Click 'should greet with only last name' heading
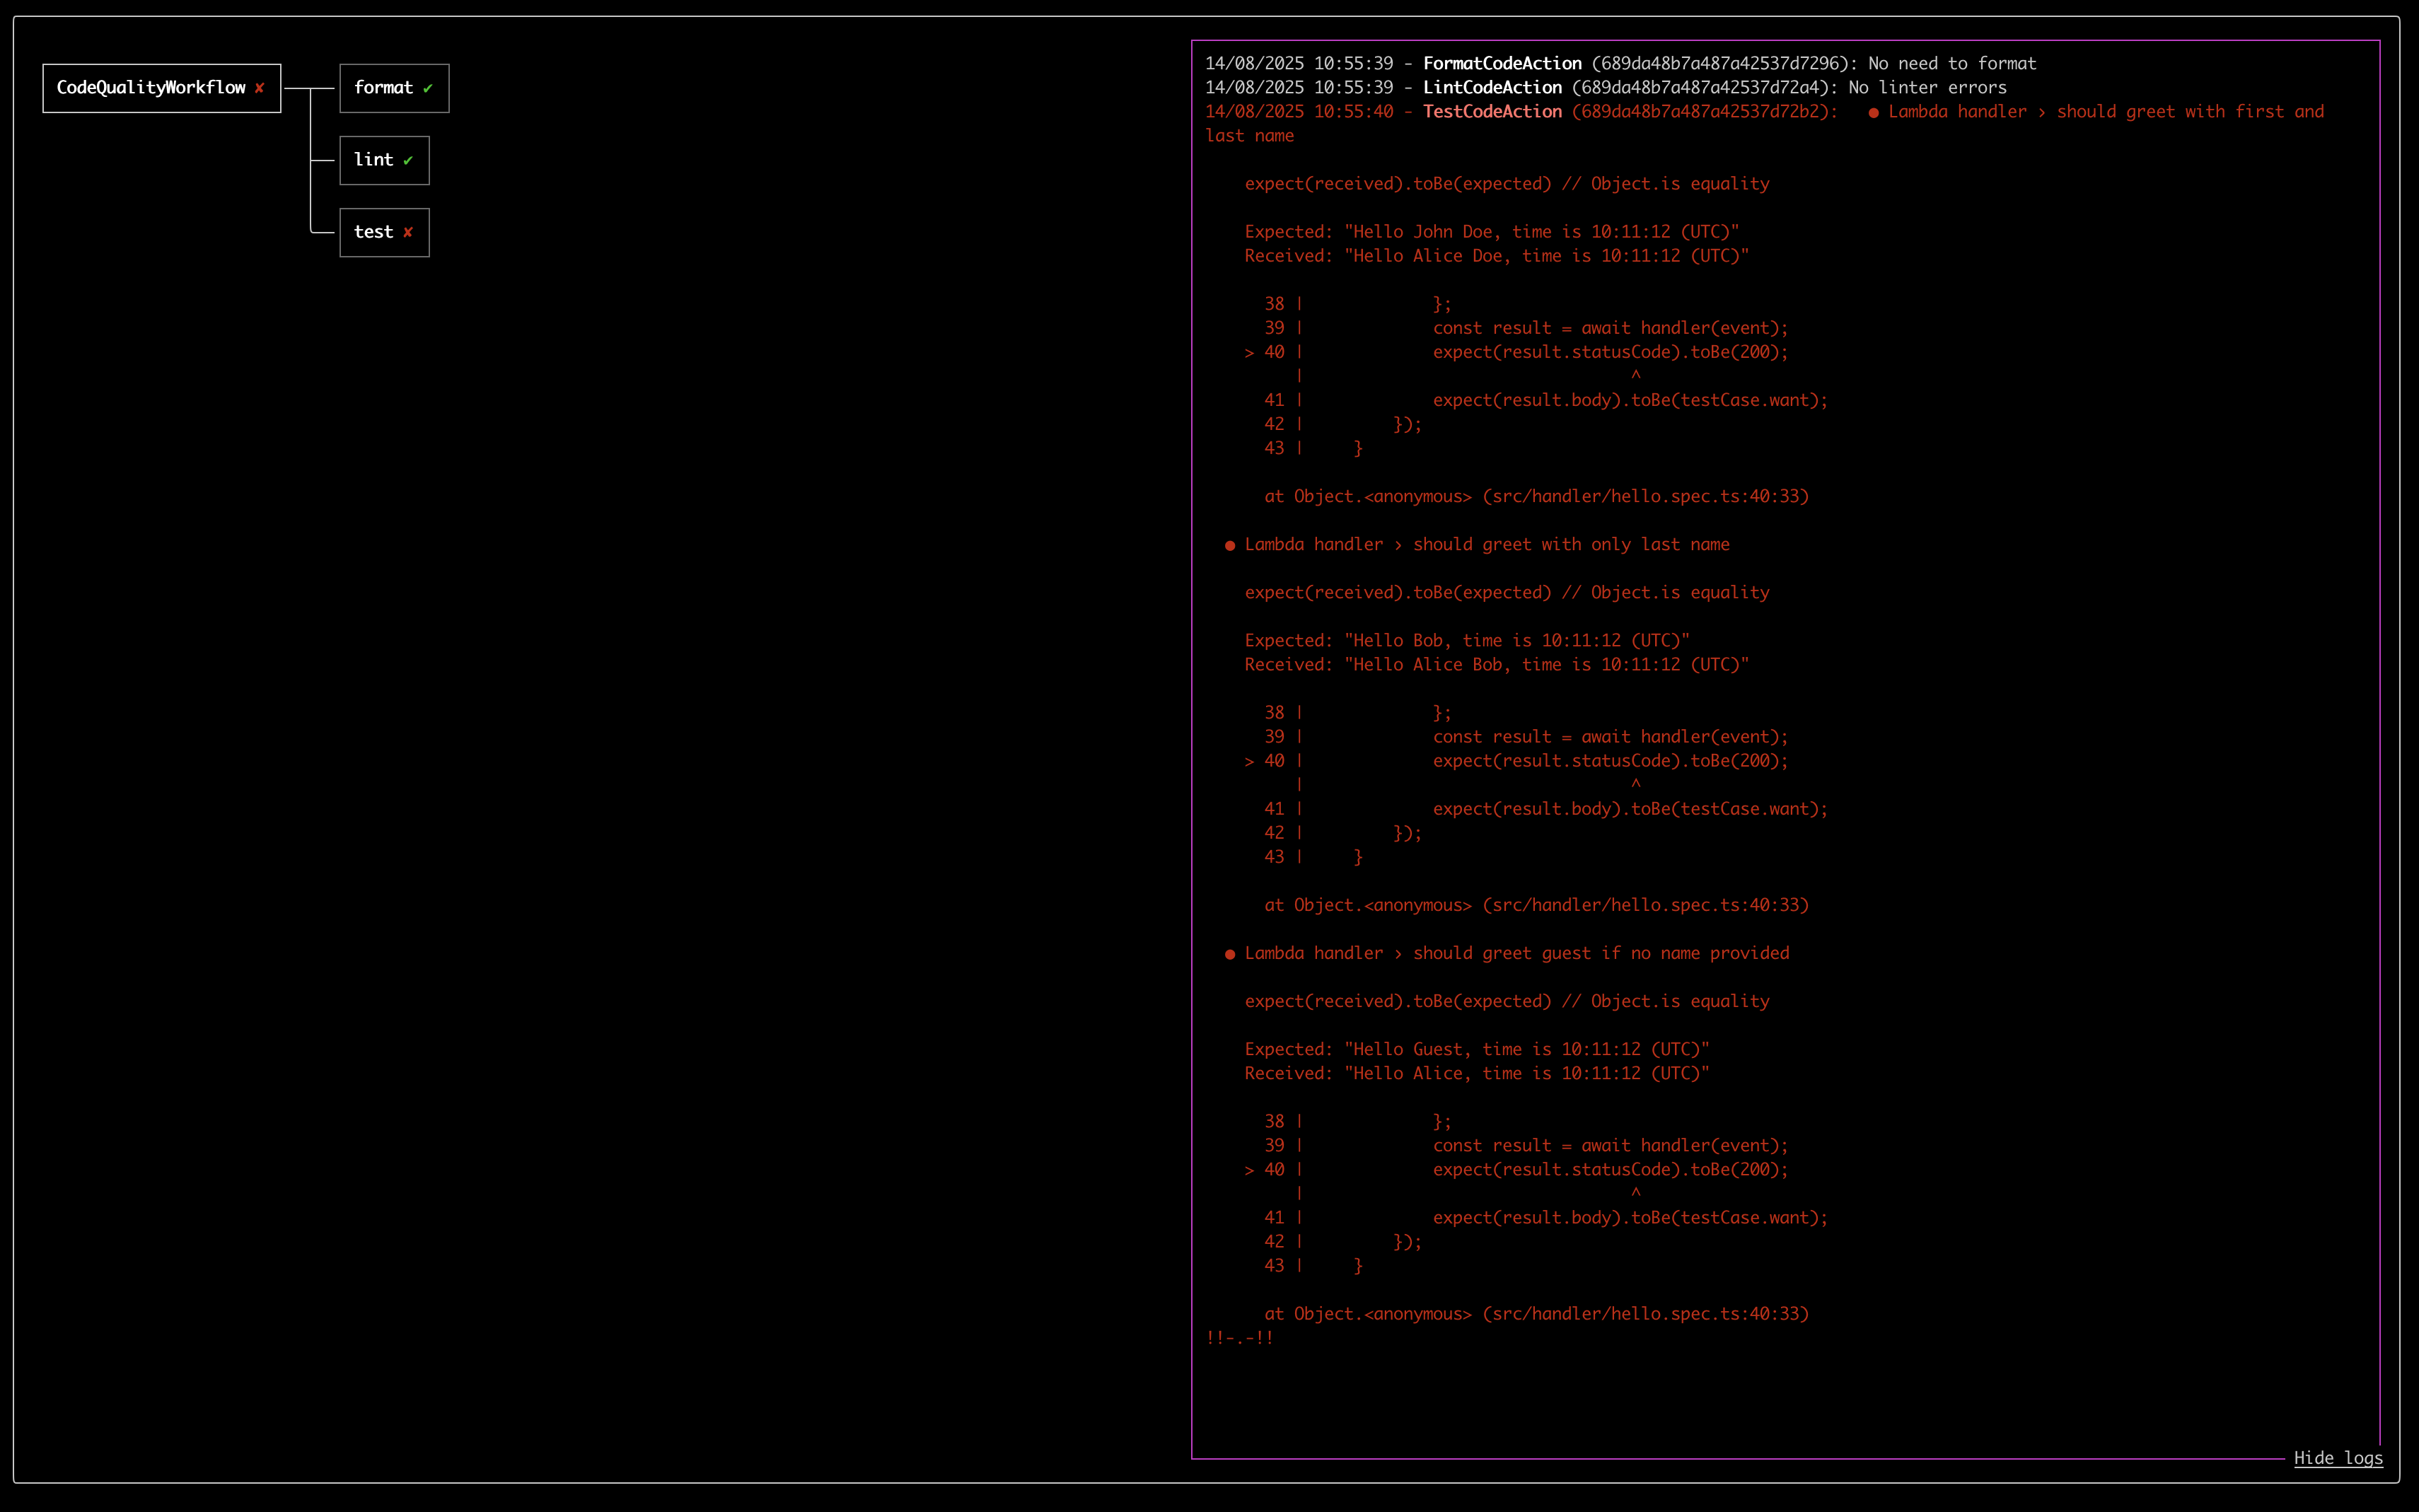This screenshot has height=1512, width=2419. tap(1477, 545)
